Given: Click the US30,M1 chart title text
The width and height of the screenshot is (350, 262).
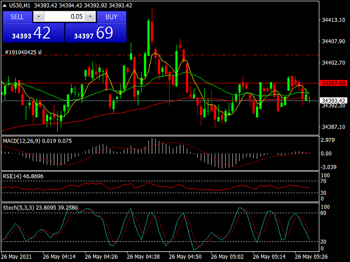Looking at the screenshot, I should click(20, 6).
